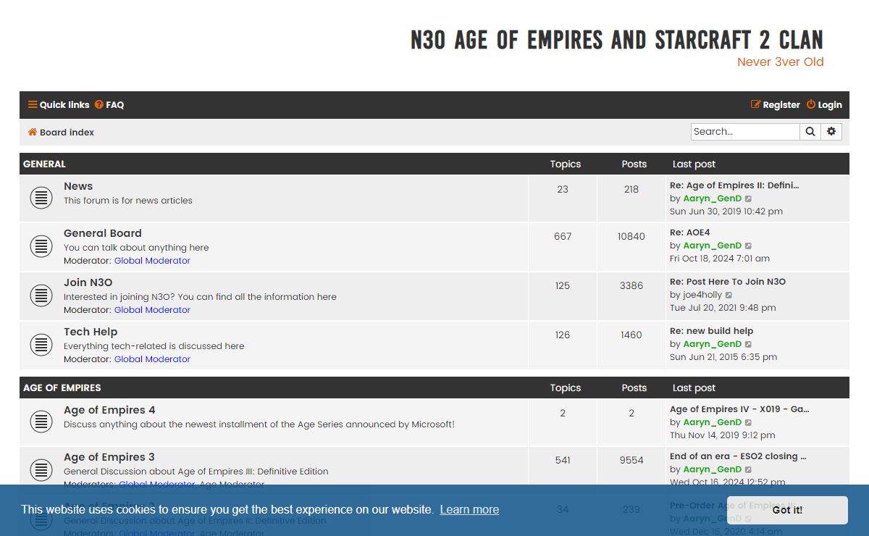View Aaryn_GenD profile in Age of Empires 3 row
The width and height of the screenshot is (869, 536).
[713, 469]
